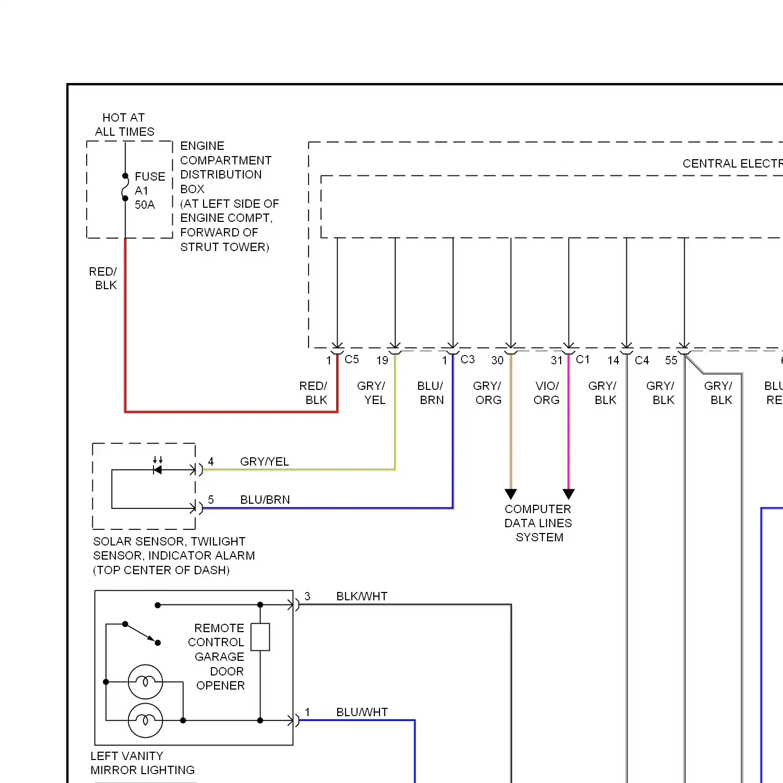Click pin number 14
Screen dimensions: 783x783
coord(613,360)
